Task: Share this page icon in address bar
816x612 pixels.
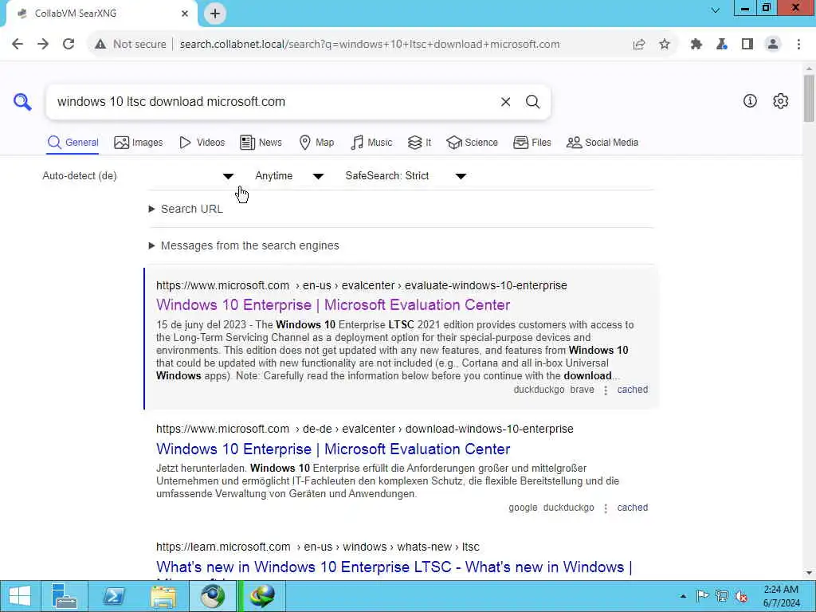Action: click(x=639, y=45)
